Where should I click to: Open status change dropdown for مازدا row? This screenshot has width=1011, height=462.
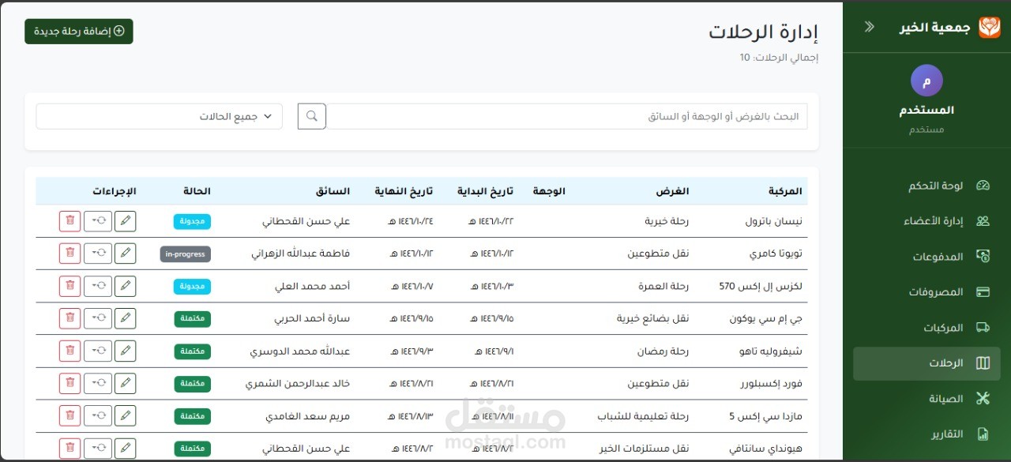[98, 415]
